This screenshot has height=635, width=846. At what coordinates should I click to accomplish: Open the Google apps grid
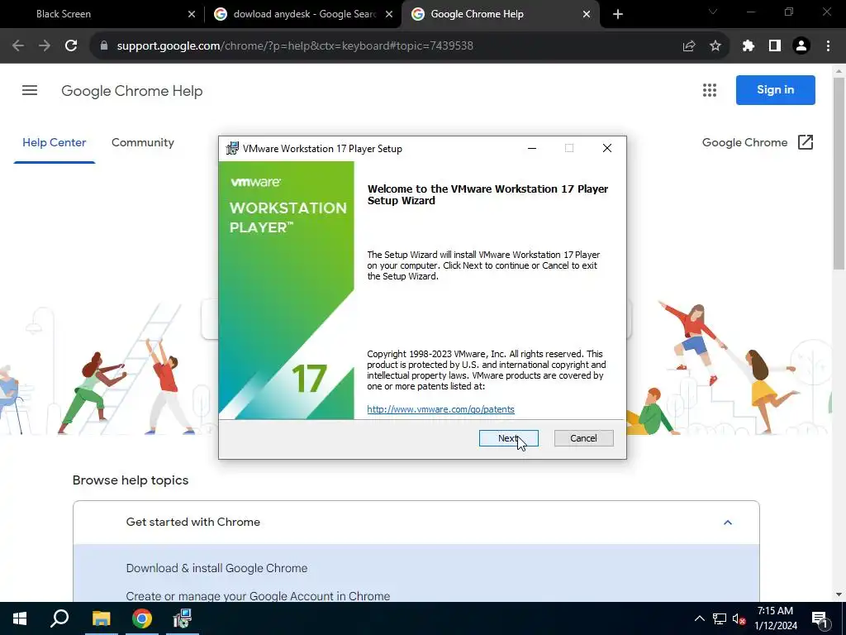coord(710,90)
